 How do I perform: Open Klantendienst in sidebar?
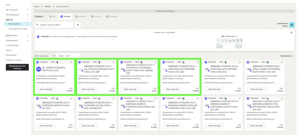pos(11,55)
